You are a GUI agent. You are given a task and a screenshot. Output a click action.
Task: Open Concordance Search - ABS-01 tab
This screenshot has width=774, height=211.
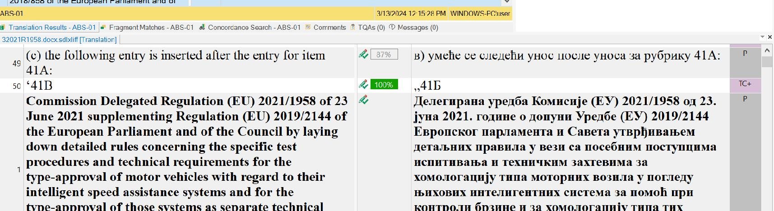point(254,28)
